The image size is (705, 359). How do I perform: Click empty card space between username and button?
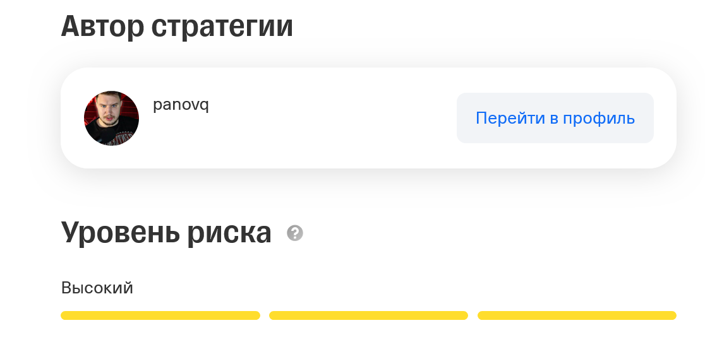click(328, 119)
